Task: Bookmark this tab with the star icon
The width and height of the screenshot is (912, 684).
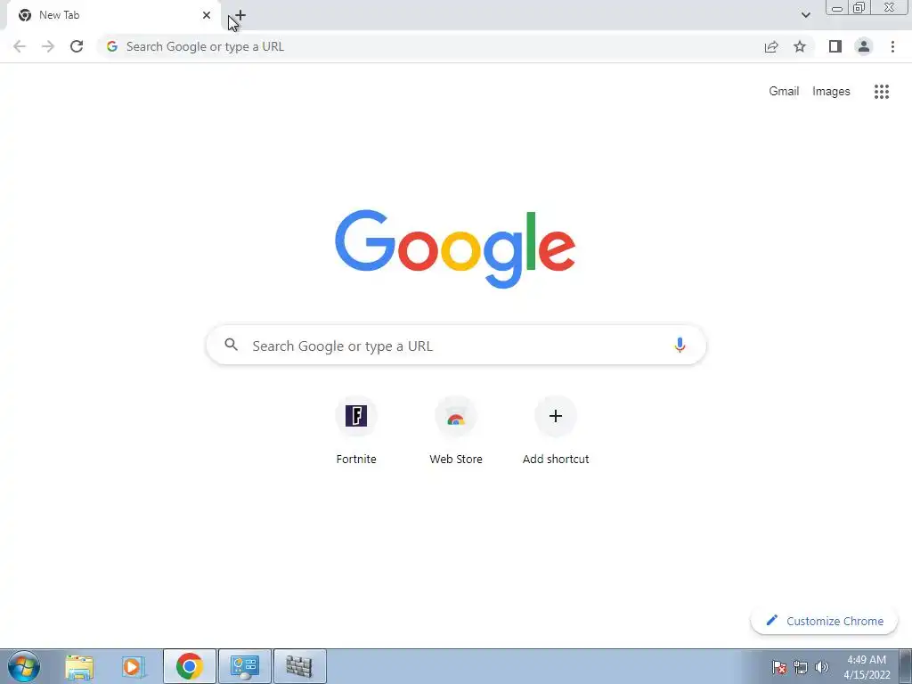Action: (800, 46)
